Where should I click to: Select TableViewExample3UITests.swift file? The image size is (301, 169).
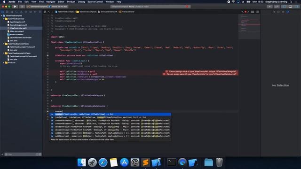click(24, 56)
